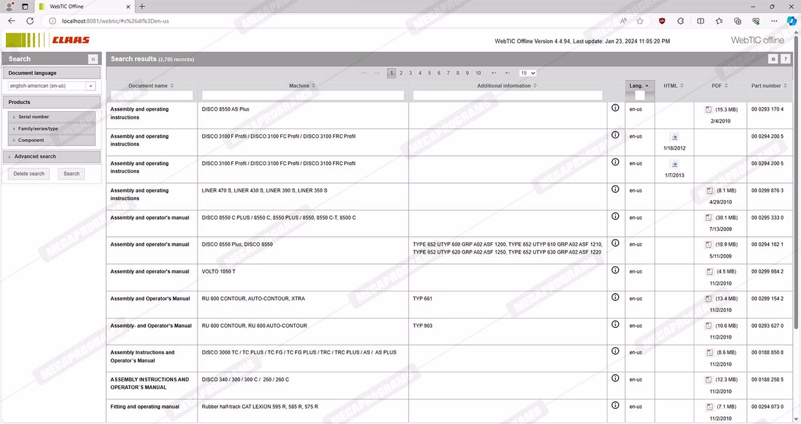The height and width of the screenshot is (424, 801).
Task: Expand the Advanced search section
Action: [52, 157]
